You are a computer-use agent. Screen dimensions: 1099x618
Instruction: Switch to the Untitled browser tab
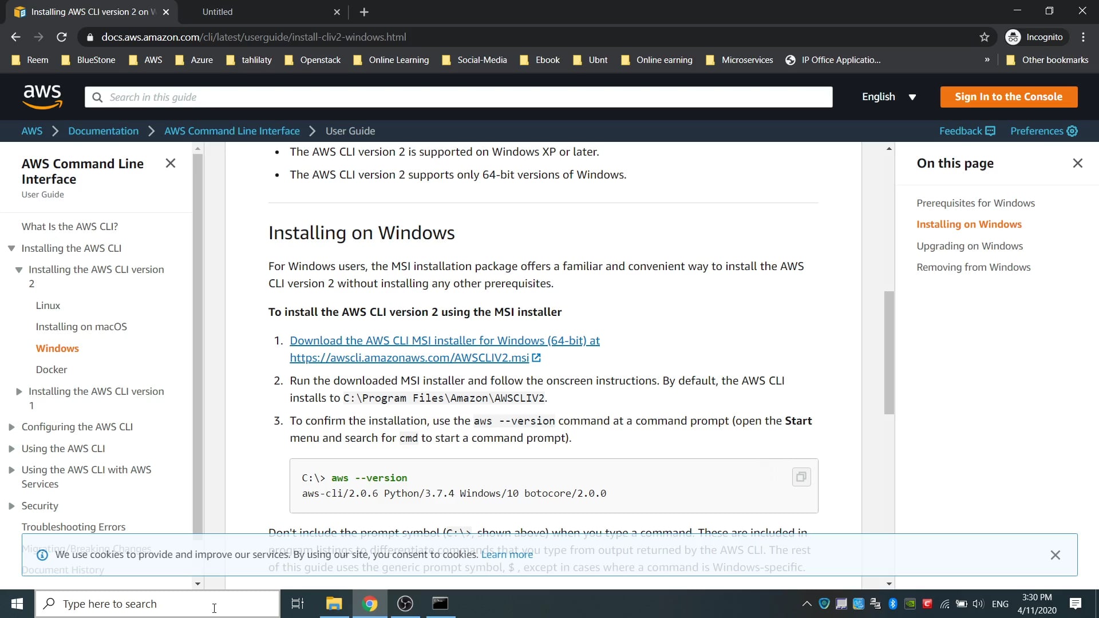[252, 11]
